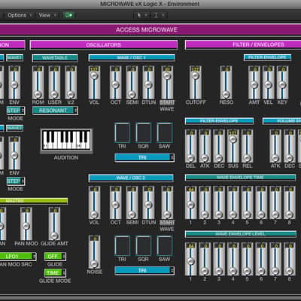Click the Osc 1 START WAVE slider

167,83
